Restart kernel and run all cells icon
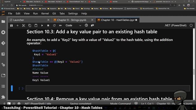Image resolution: width=196 pixels, height=110 pixels. tap(60, 25)
